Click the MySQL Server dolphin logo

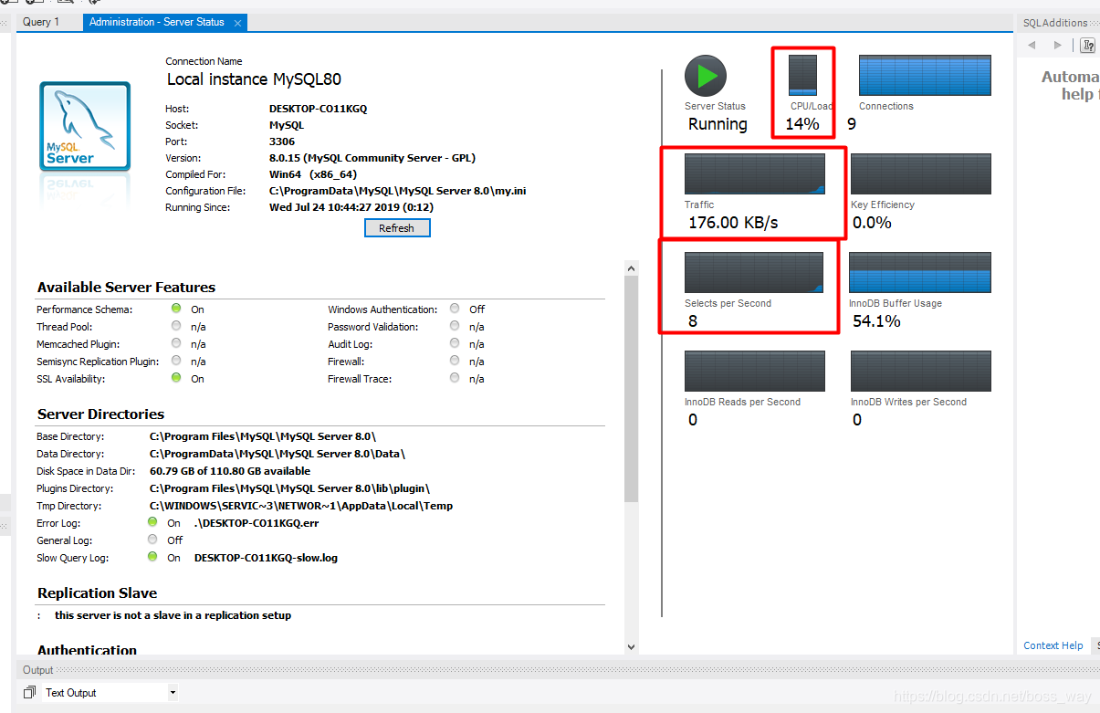[x=85, y=125]
